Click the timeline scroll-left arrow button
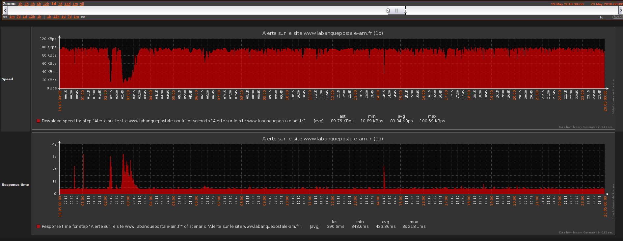This screenshot has width=623, height=241. point(5,11)
